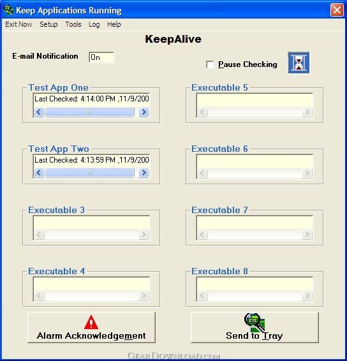Close the Keep Applications Running window
347x361 pixels.
(x=337, y=10)
